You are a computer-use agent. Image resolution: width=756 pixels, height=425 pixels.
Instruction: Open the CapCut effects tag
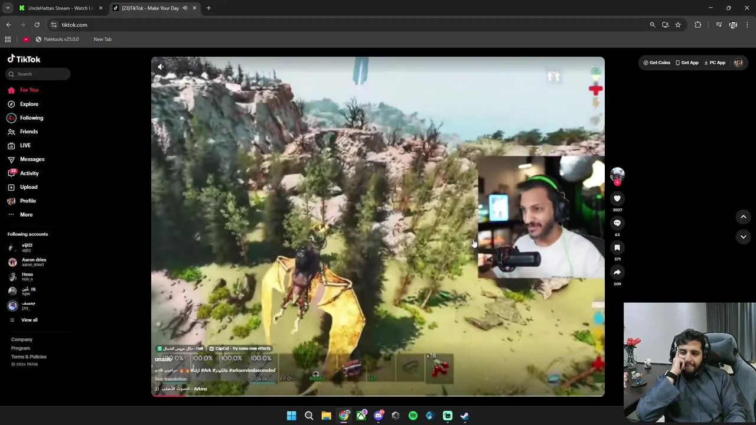(240, 348)
